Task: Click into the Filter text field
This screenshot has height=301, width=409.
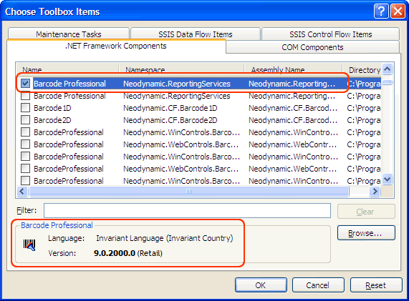Action: coord(187,211)
